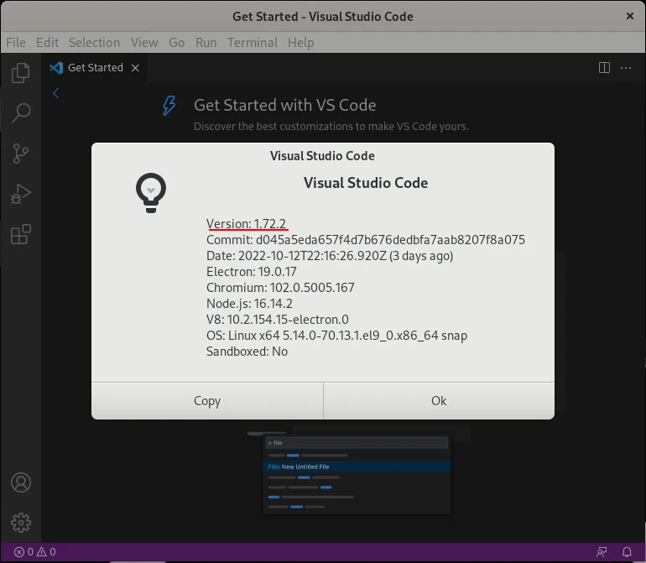
Task: Open the Source Control view icon
Action: point(21,154)
